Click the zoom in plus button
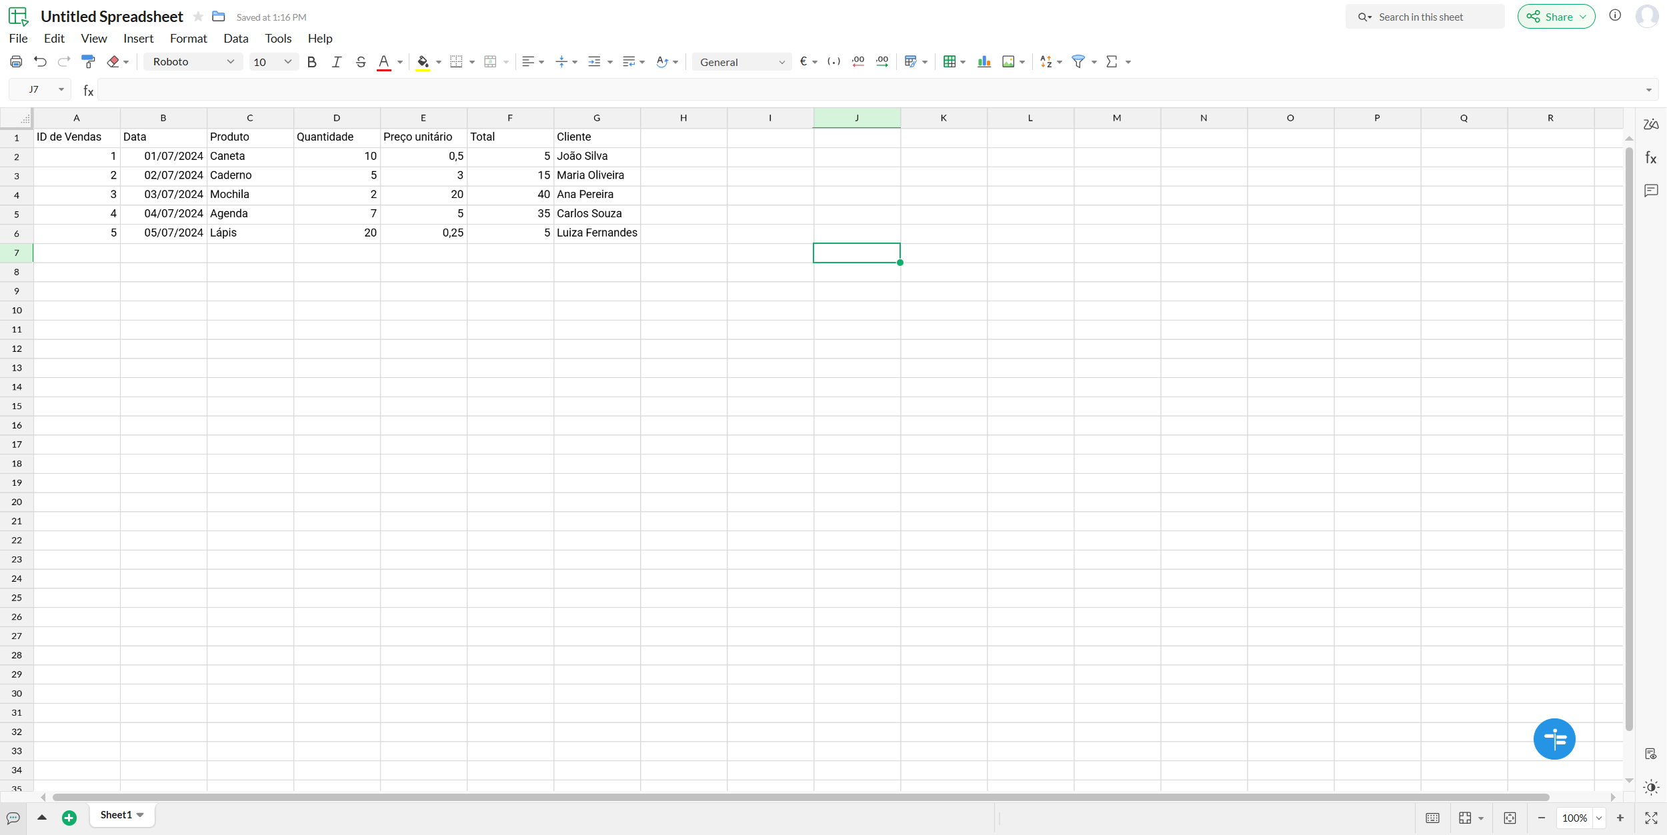The width and height of the screenshot is (1667, 835). (1620, 818)
